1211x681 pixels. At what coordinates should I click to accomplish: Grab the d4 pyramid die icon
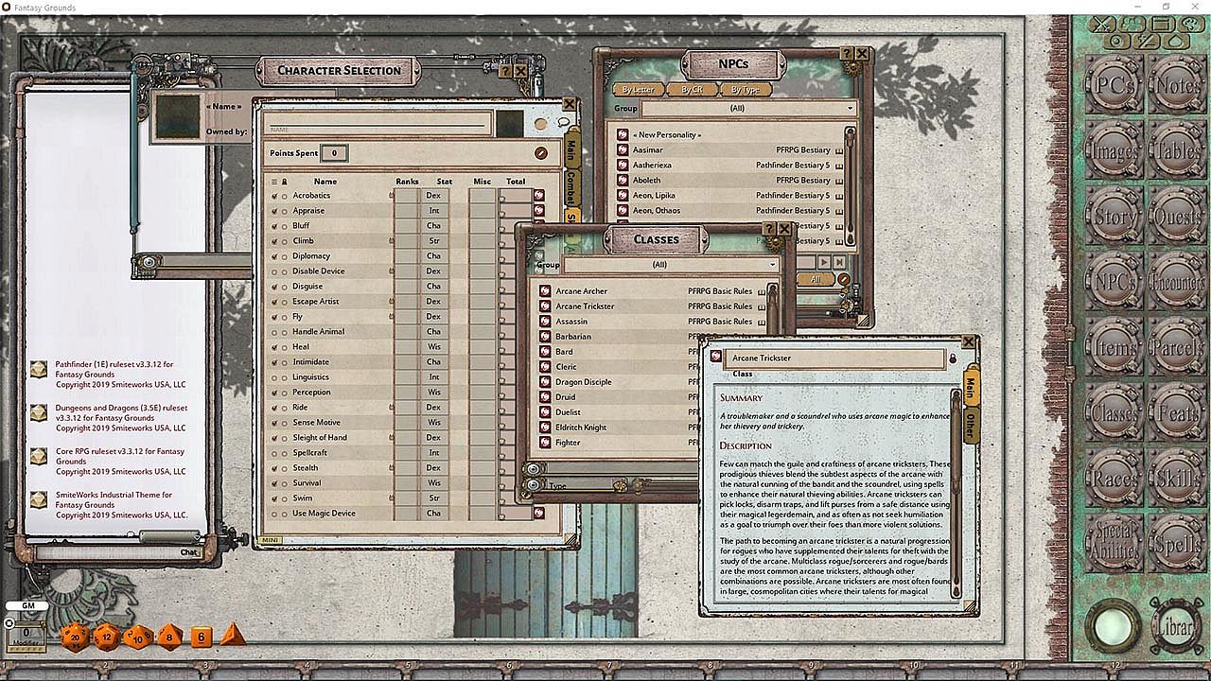coord(233,635)
